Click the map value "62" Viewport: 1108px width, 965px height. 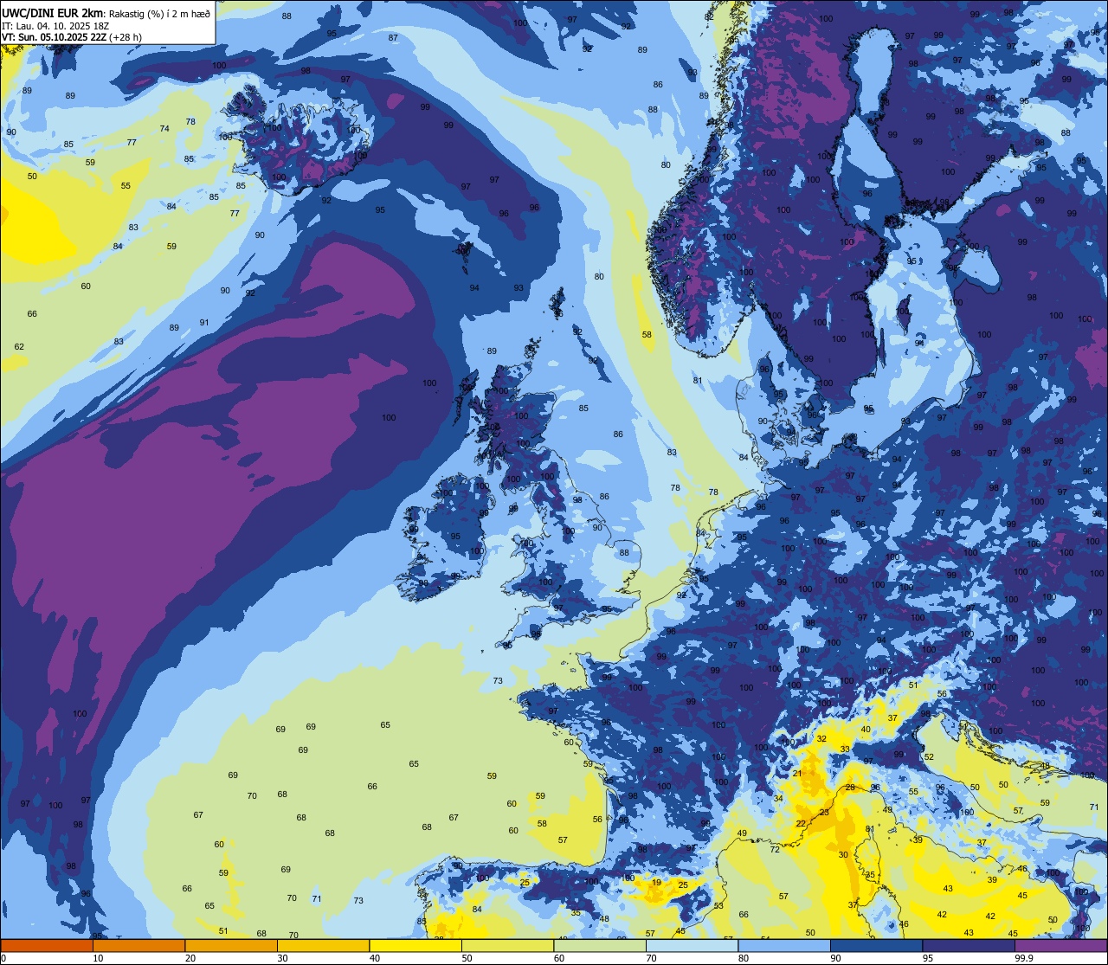(x=19, y=346)
